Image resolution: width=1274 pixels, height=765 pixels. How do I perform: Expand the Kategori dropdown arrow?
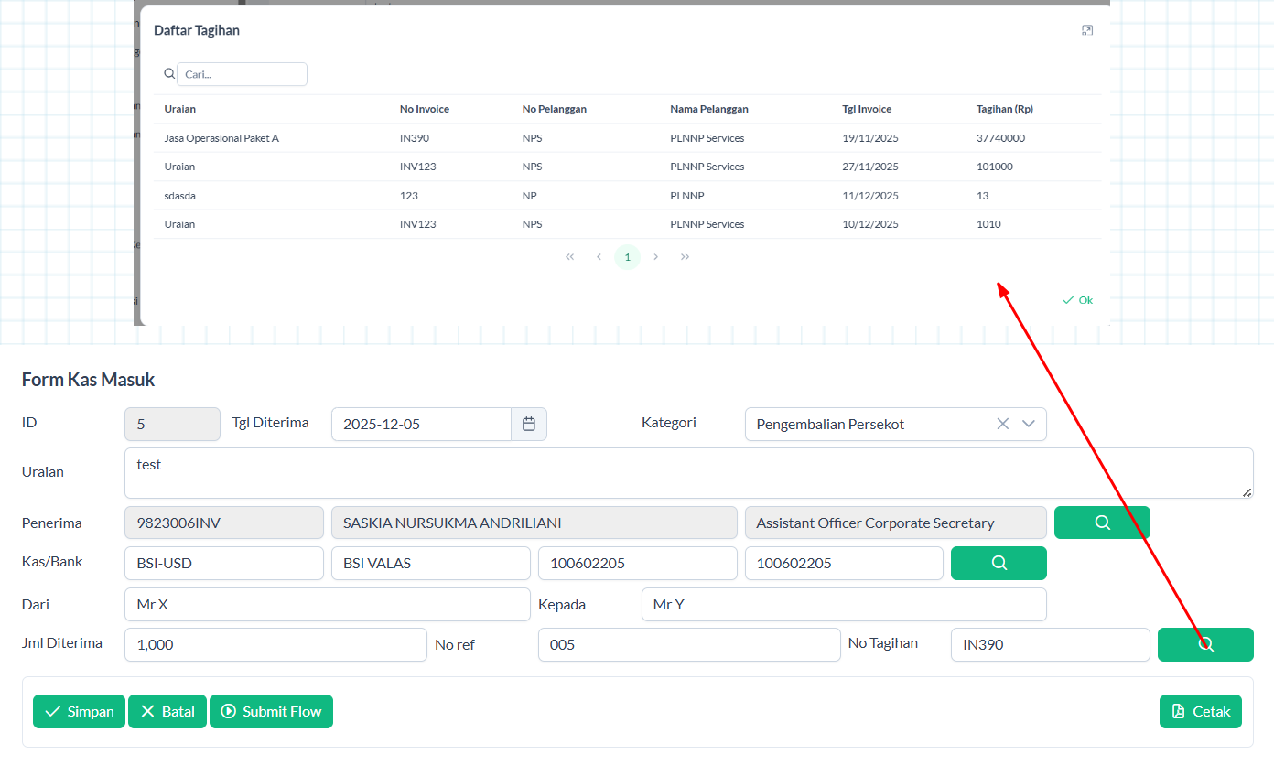click(1029, 424)
